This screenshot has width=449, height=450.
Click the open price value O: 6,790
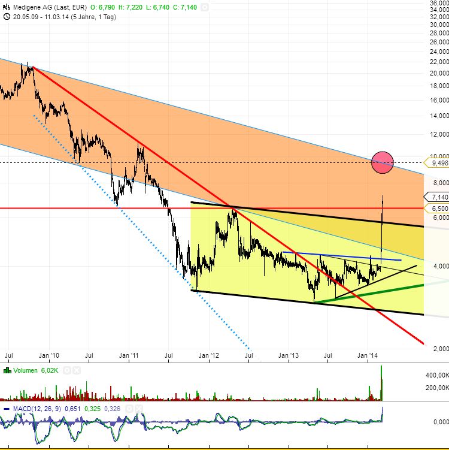pos(102,7)
